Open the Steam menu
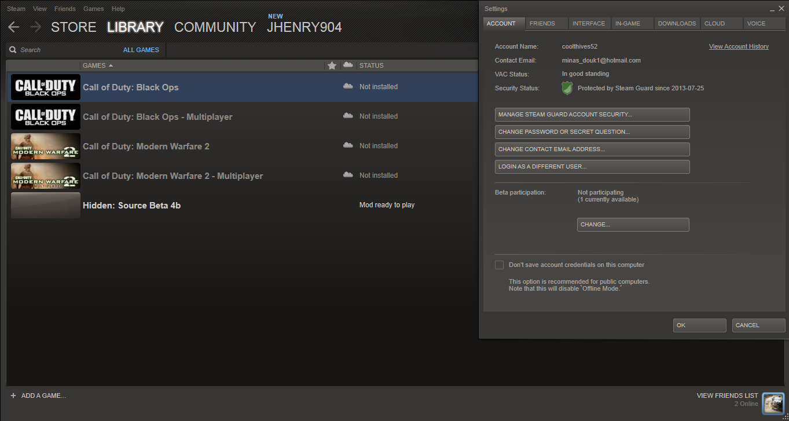 point(16,9)
